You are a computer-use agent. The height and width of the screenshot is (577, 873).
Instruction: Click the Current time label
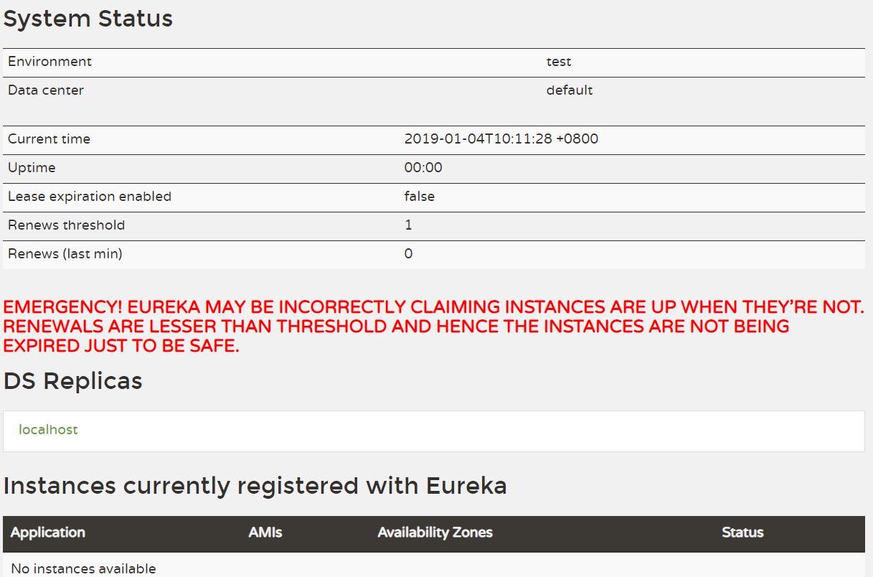tap(49, 139)
